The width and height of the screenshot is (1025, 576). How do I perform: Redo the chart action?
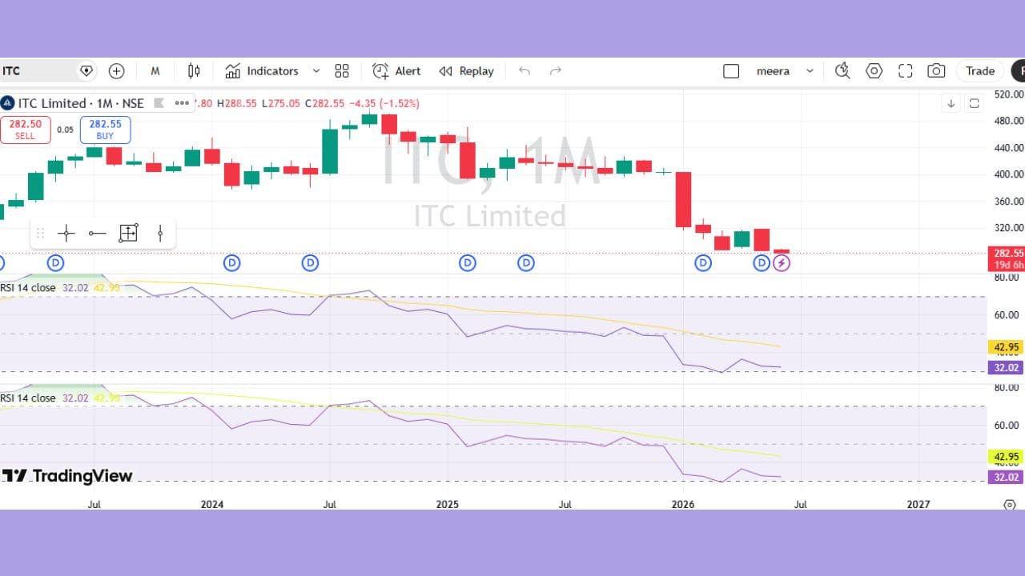point(556,71)
